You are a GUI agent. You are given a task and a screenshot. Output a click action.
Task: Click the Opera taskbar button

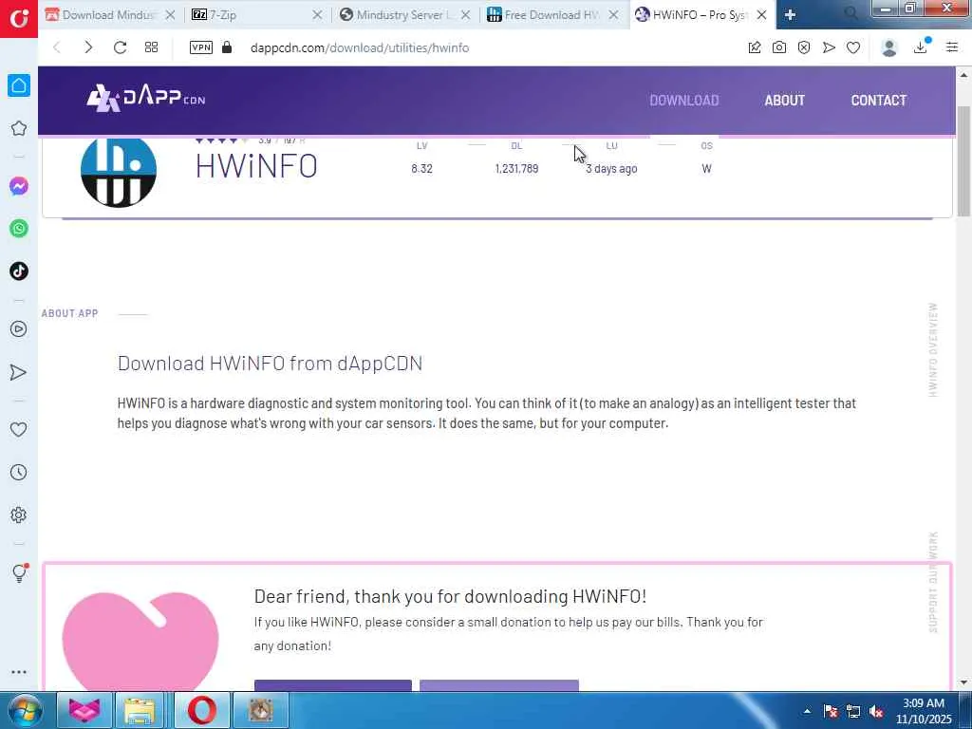[x=202, y=710]
